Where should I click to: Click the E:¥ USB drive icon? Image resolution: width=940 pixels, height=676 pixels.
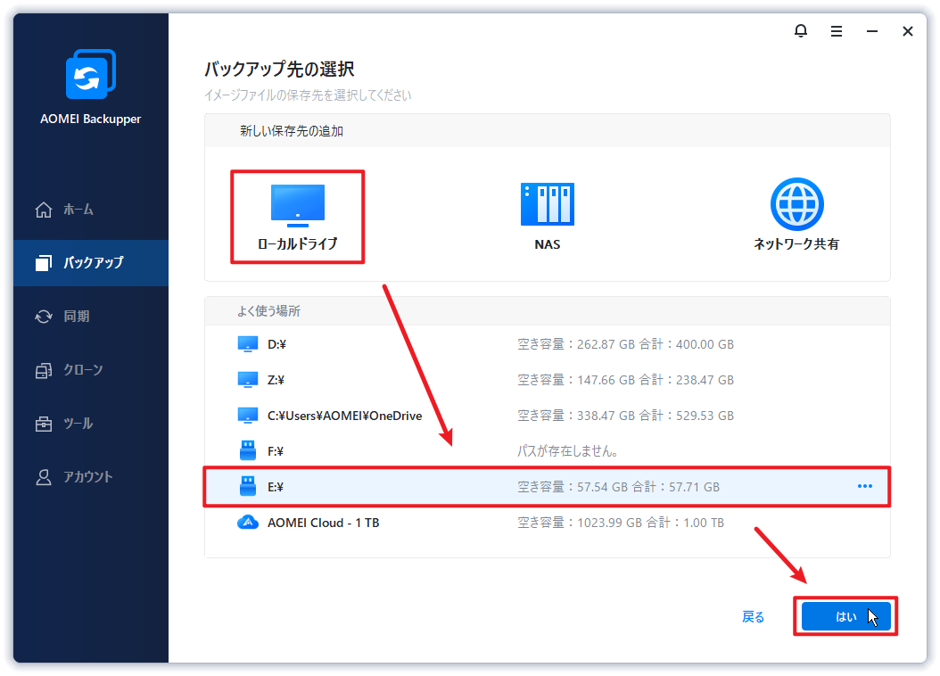(248, 486)
